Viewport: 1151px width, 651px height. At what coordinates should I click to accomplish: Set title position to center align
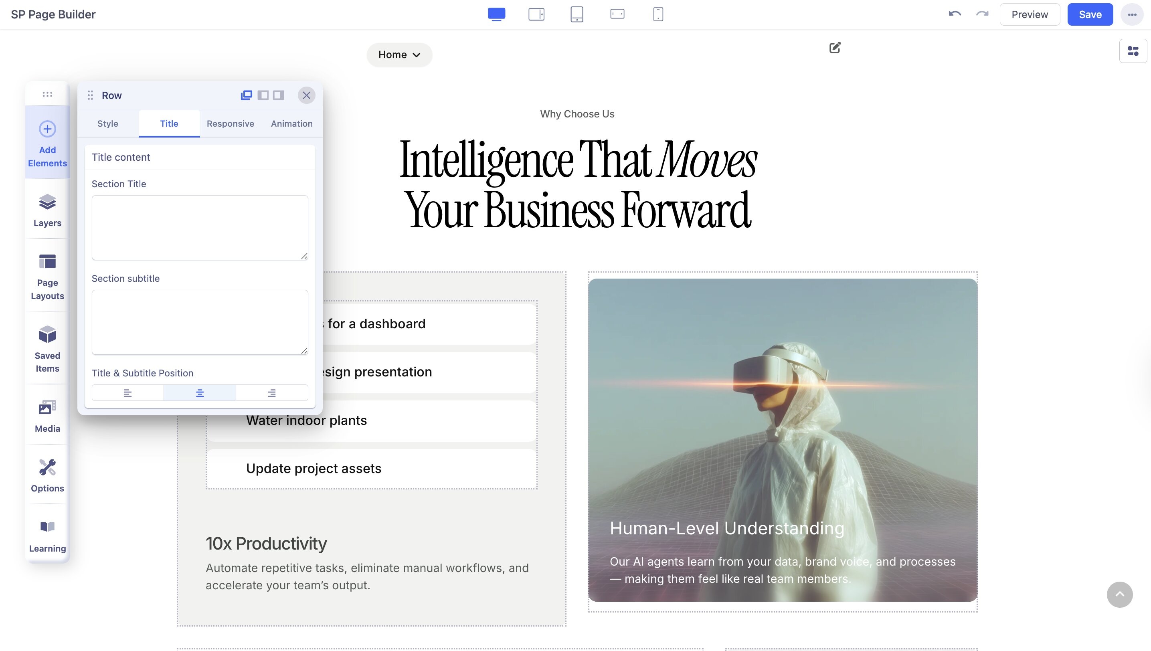(199, 393)
